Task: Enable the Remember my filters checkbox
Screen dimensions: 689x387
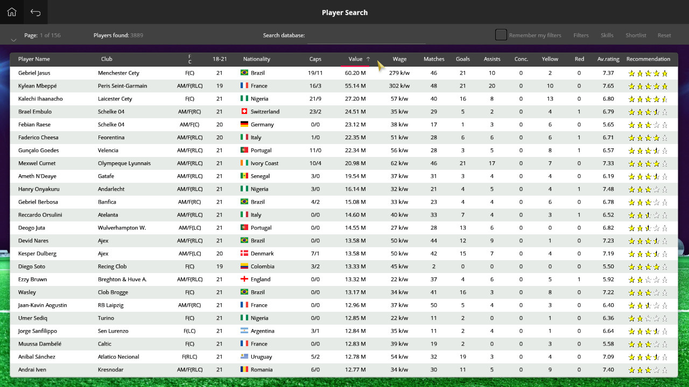Action: pyautogui.click(x=501, y=34)
